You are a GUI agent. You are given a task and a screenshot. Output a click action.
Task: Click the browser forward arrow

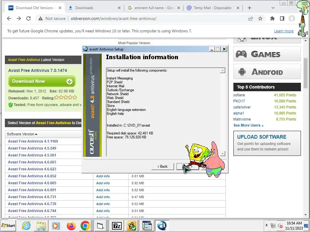tap(19, 18)
